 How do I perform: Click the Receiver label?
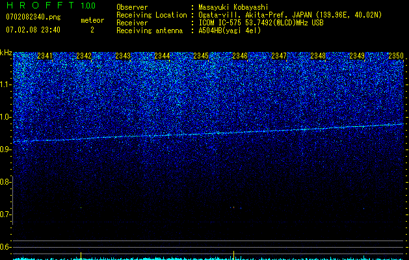click(x=132, y=23)
